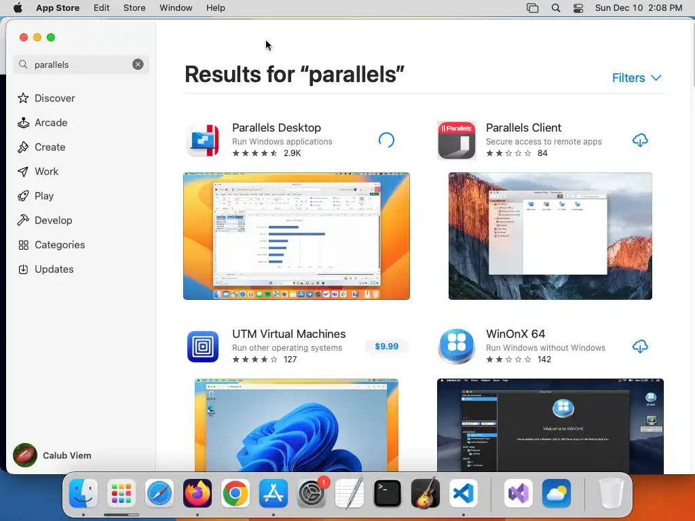Open the Window menu

pos(176,8)
